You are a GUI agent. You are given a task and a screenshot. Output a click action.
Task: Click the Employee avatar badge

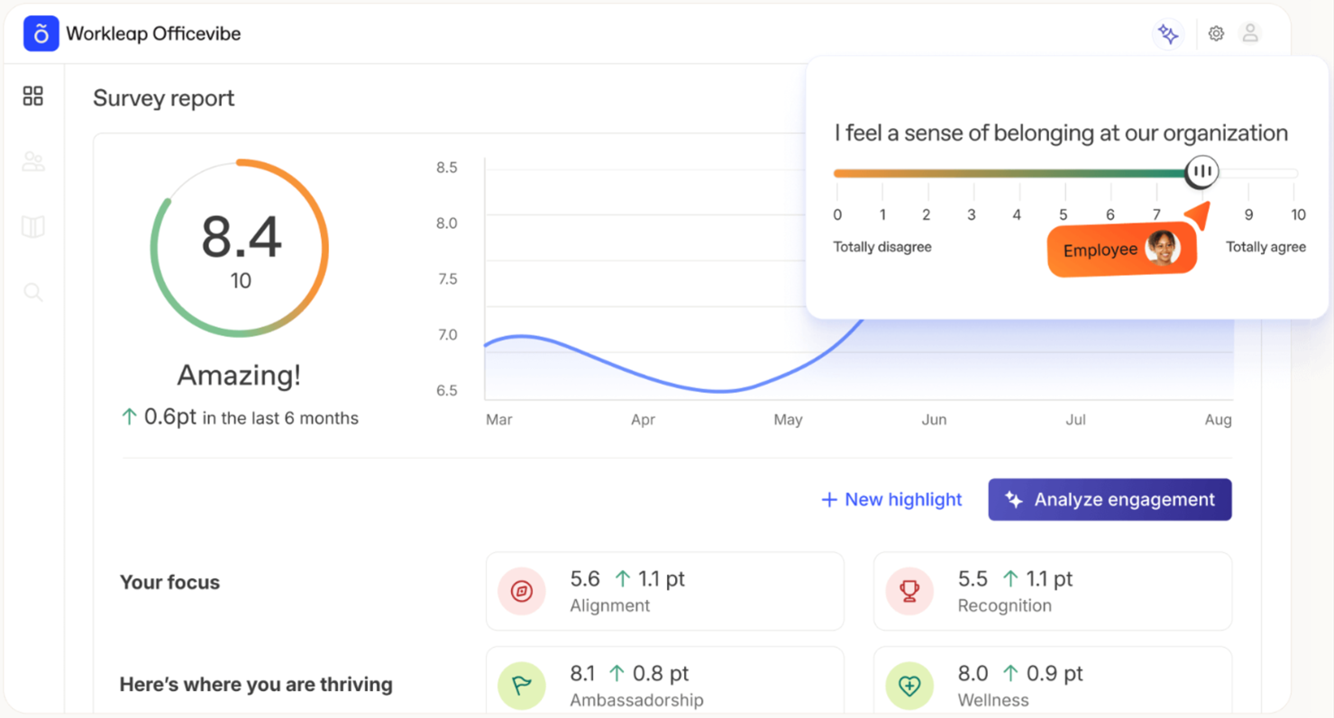coord(1121,250)
